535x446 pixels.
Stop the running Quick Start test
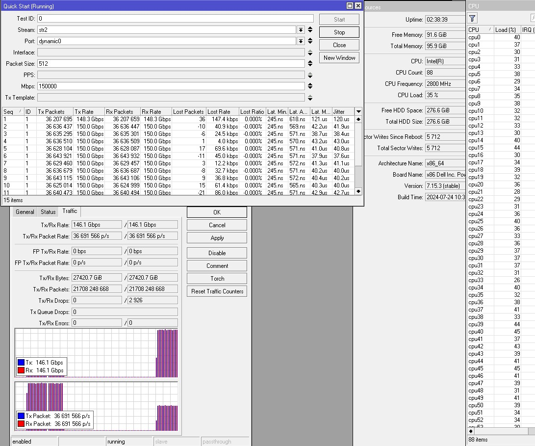click(339, 32)
